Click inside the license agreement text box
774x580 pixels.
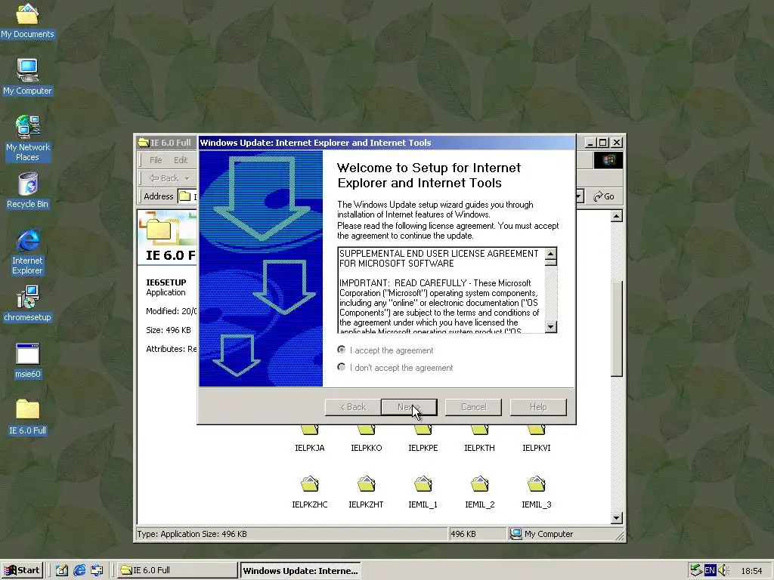click(x=441, y=290)
